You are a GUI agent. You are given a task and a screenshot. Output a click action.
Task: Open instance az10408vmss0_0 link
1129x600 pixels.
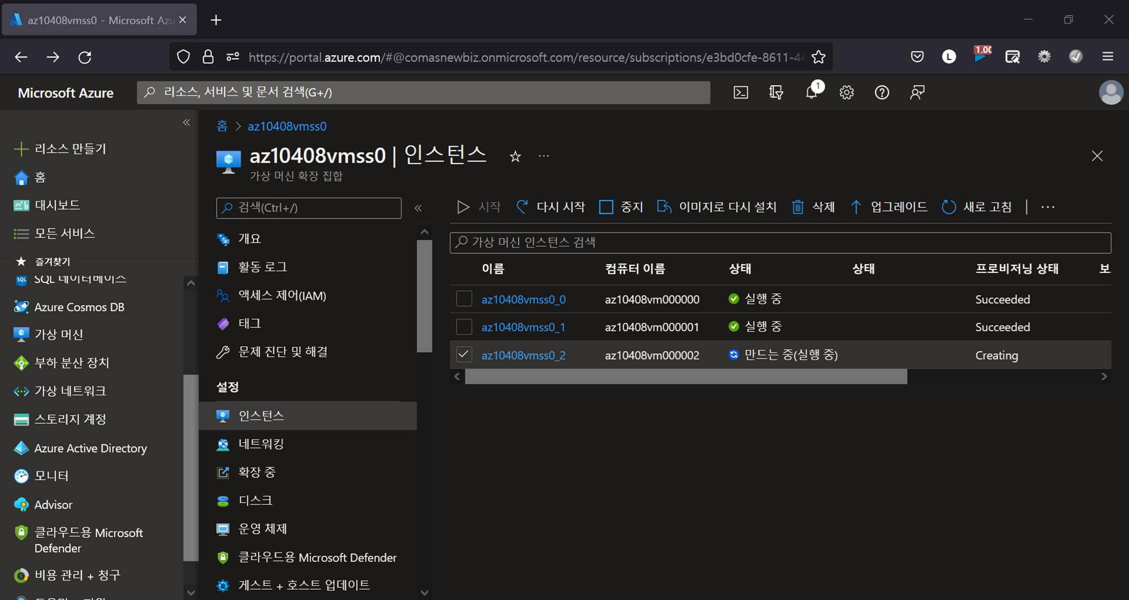pos(523,299)
